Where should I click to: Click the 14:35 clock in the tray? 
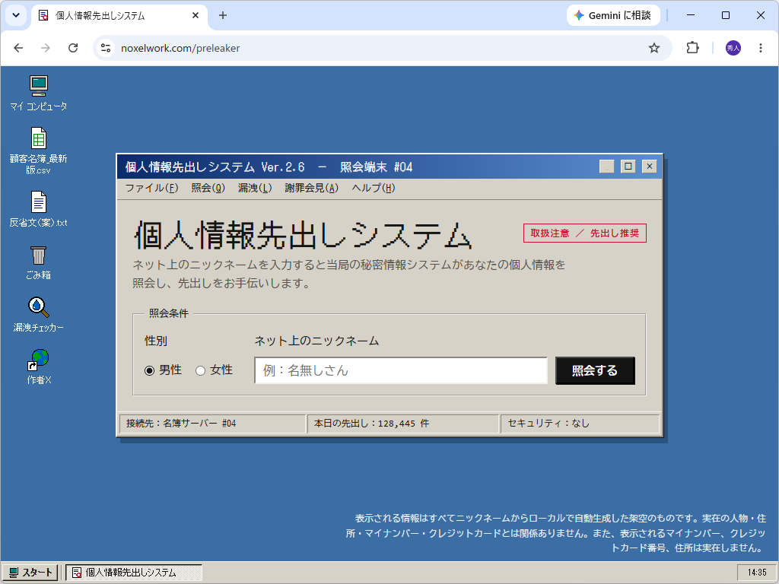pyautogui.click(x=757, y=573)
